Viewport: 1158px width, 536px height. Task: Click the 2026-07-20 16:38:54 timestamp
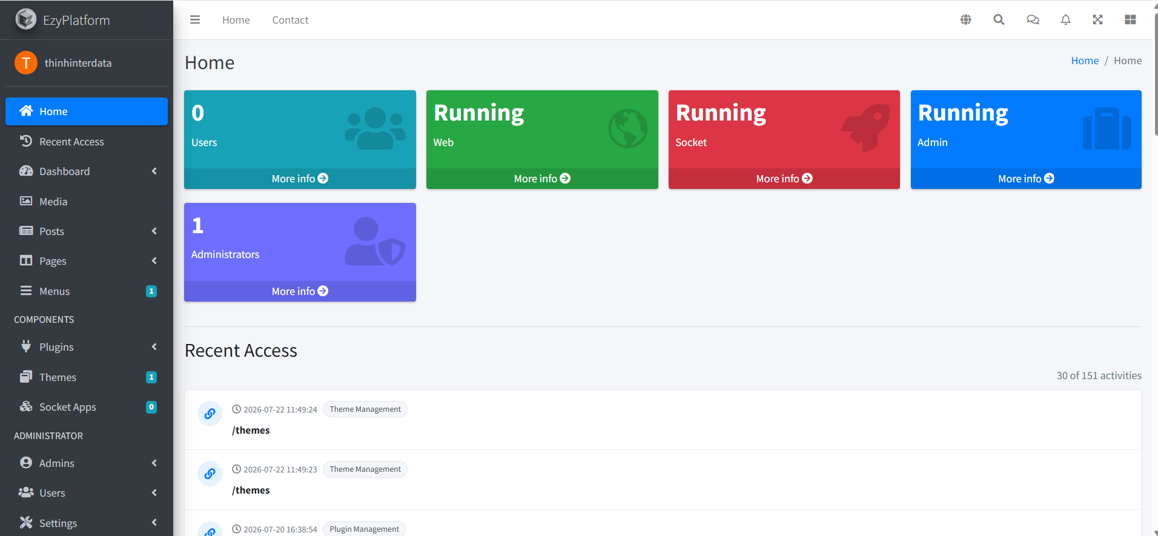(x=280, y=529)
